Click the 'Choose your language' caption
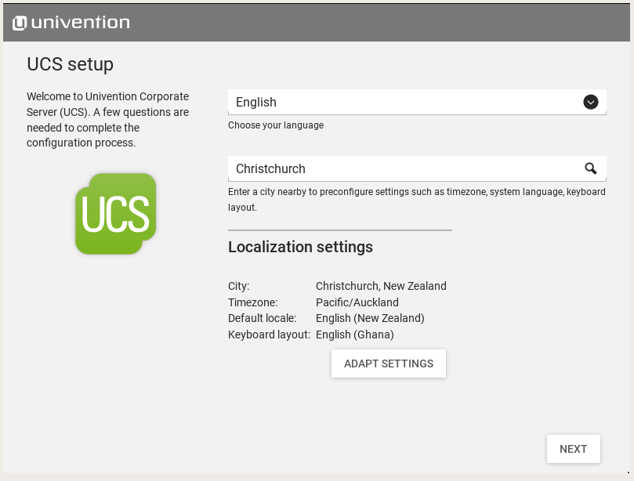 (x=276, y=125)
